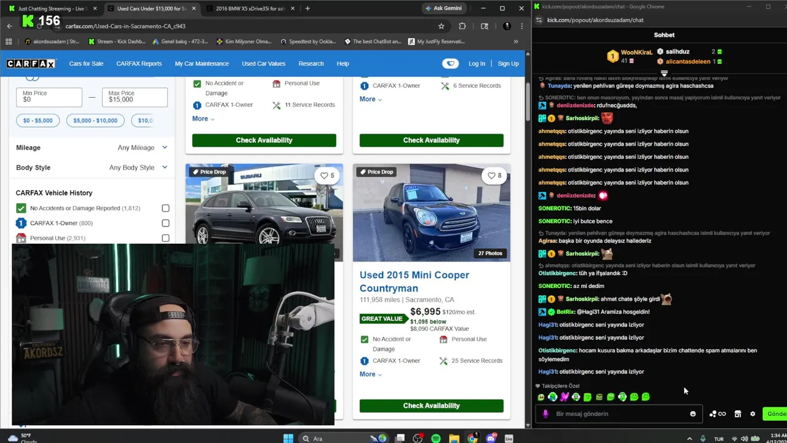Viewport: 787px width, 443px height.
Task: Select the $0 - $5,000 price chip
Action: [38, 121]
